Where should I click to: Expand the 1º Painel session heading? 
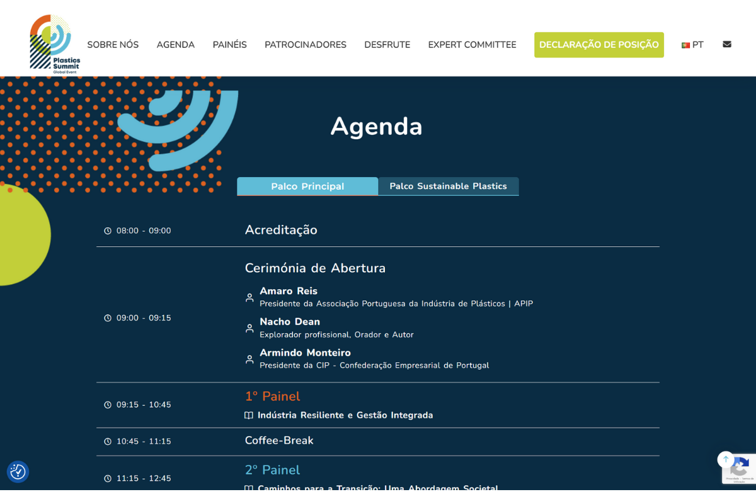pos(272,396)
